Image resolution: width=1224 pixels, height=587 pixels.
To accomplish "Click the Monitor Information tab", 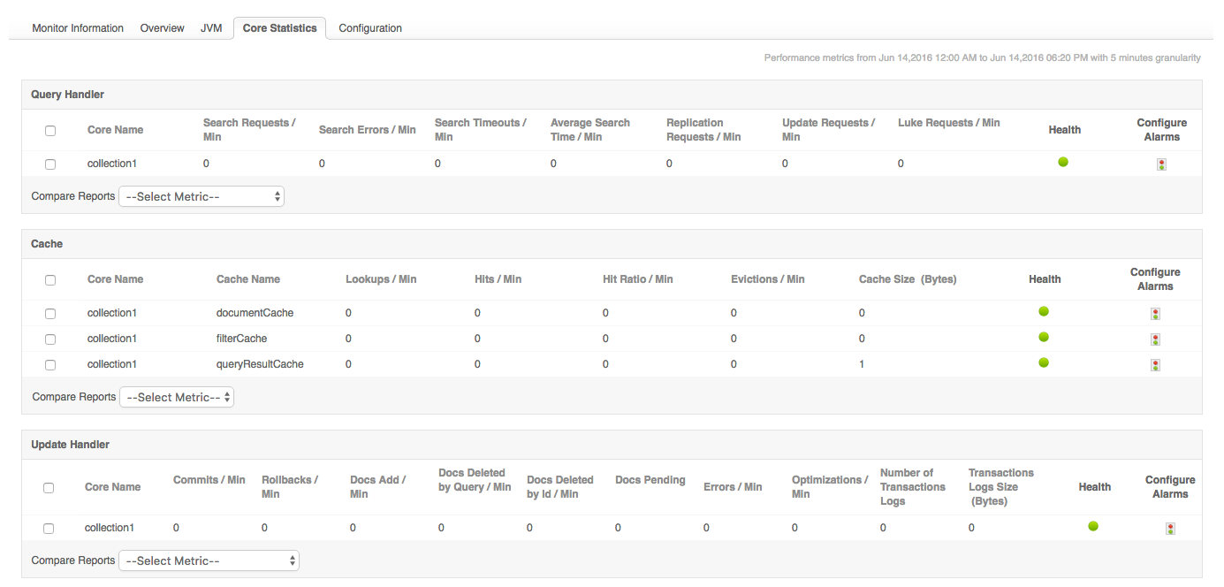I will pyautogui.click(x=78, y=28).
